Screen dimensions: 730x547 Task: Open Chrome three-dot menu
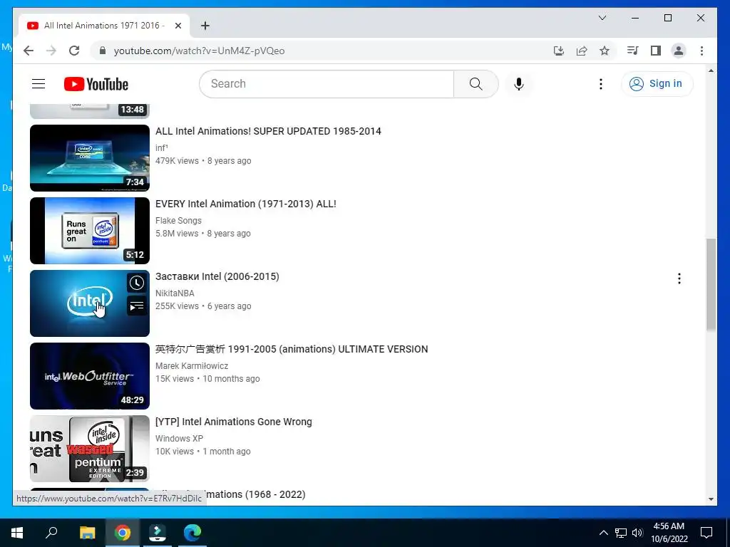[x=701, y=51]
